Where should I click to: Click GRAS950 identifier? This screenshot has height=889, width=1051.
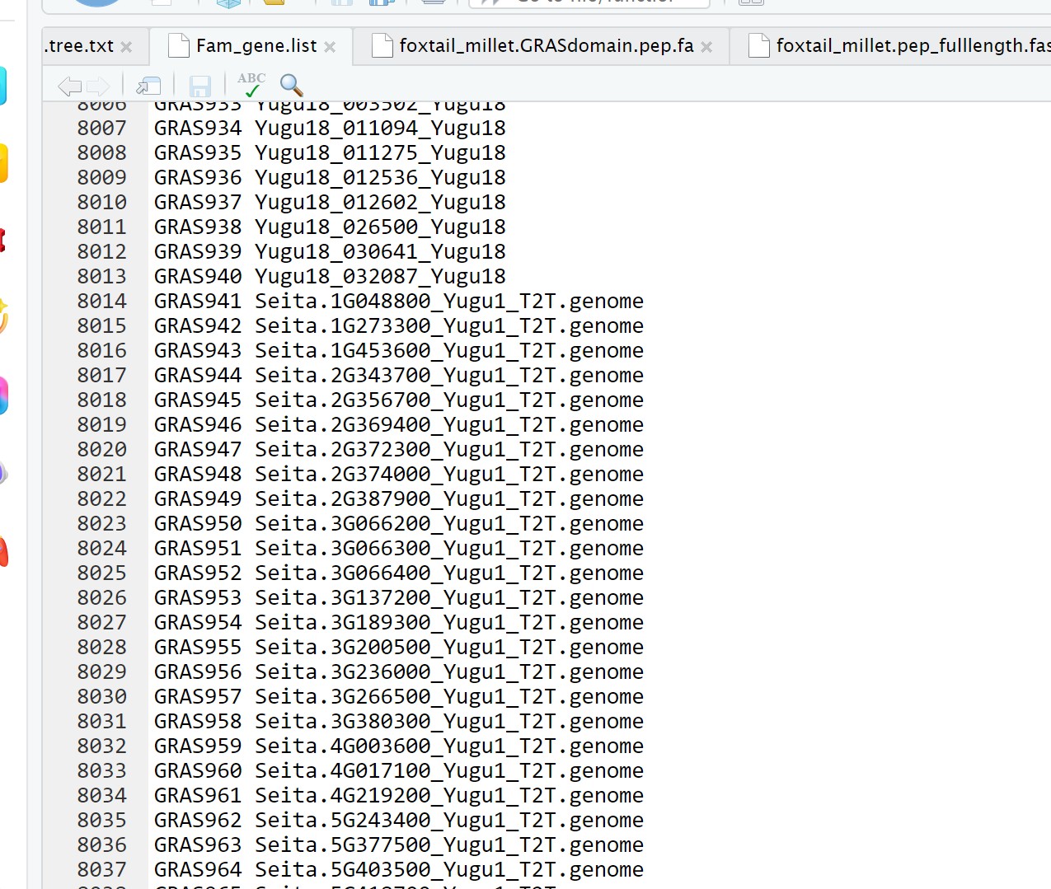pos(198,524)
